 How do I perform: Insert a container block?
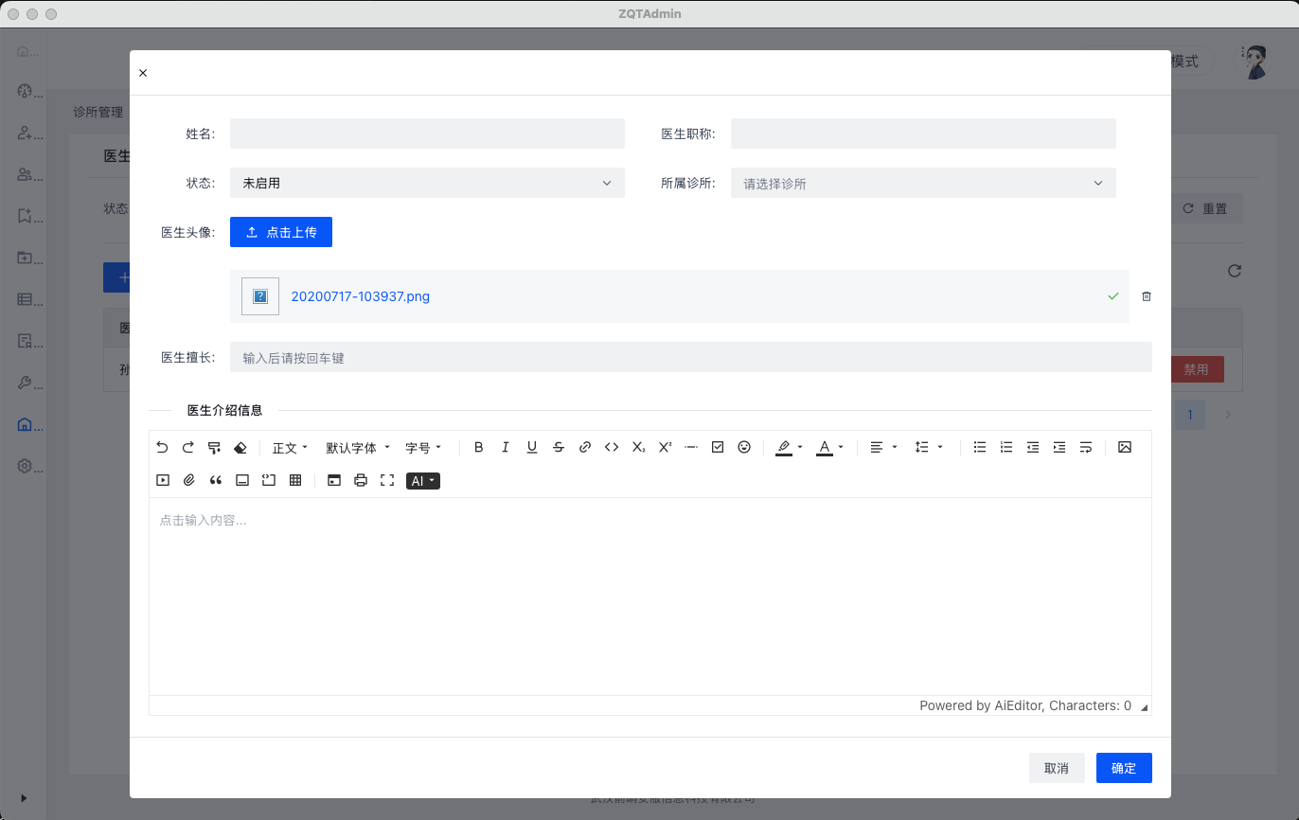pos(242,480)
